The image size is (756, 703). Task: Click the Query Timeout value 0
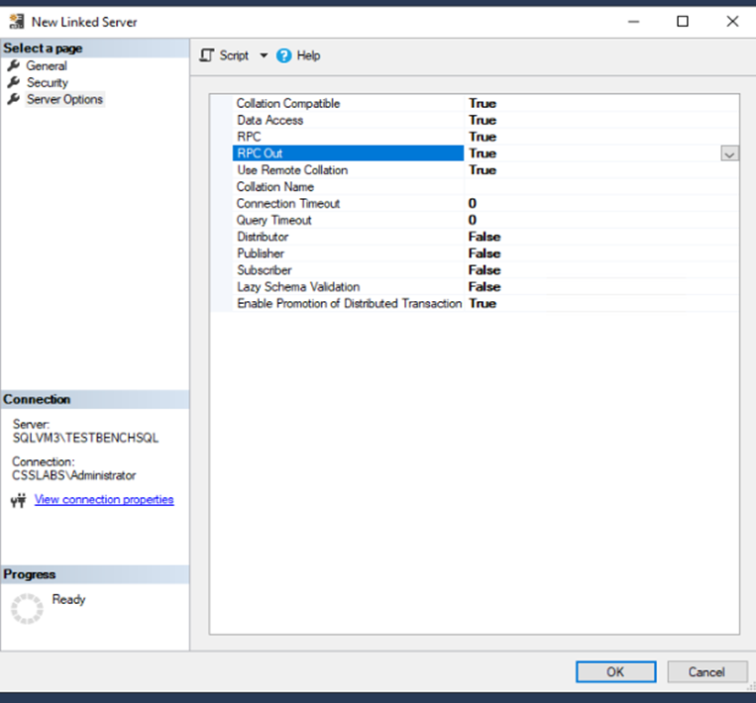473,220
